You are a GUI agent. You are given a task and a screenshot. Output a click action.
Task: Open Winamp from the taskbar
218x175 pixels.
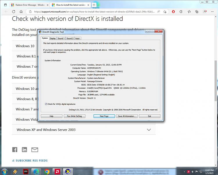click(15, 172)
